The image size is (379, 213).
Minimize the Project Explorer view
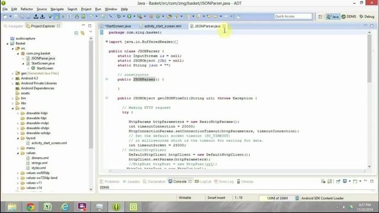[83, 25]
